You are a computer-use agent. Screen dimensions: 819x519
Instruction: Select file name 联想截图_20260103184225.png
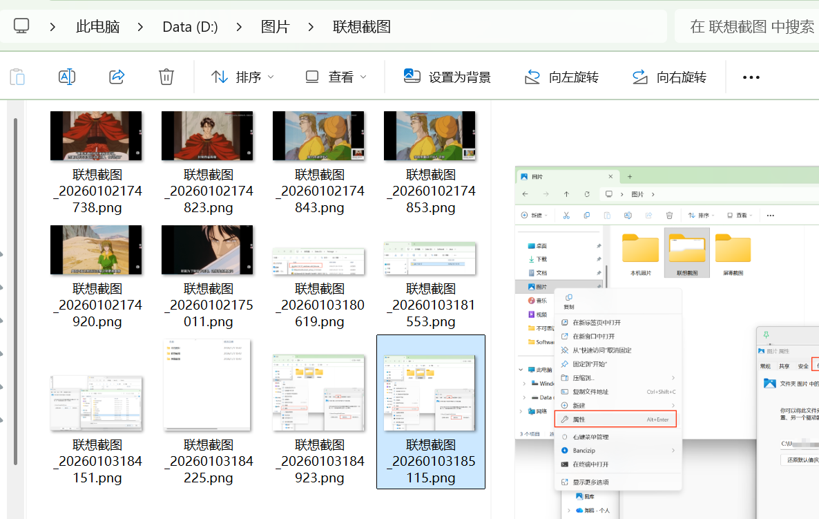point(208,462)
